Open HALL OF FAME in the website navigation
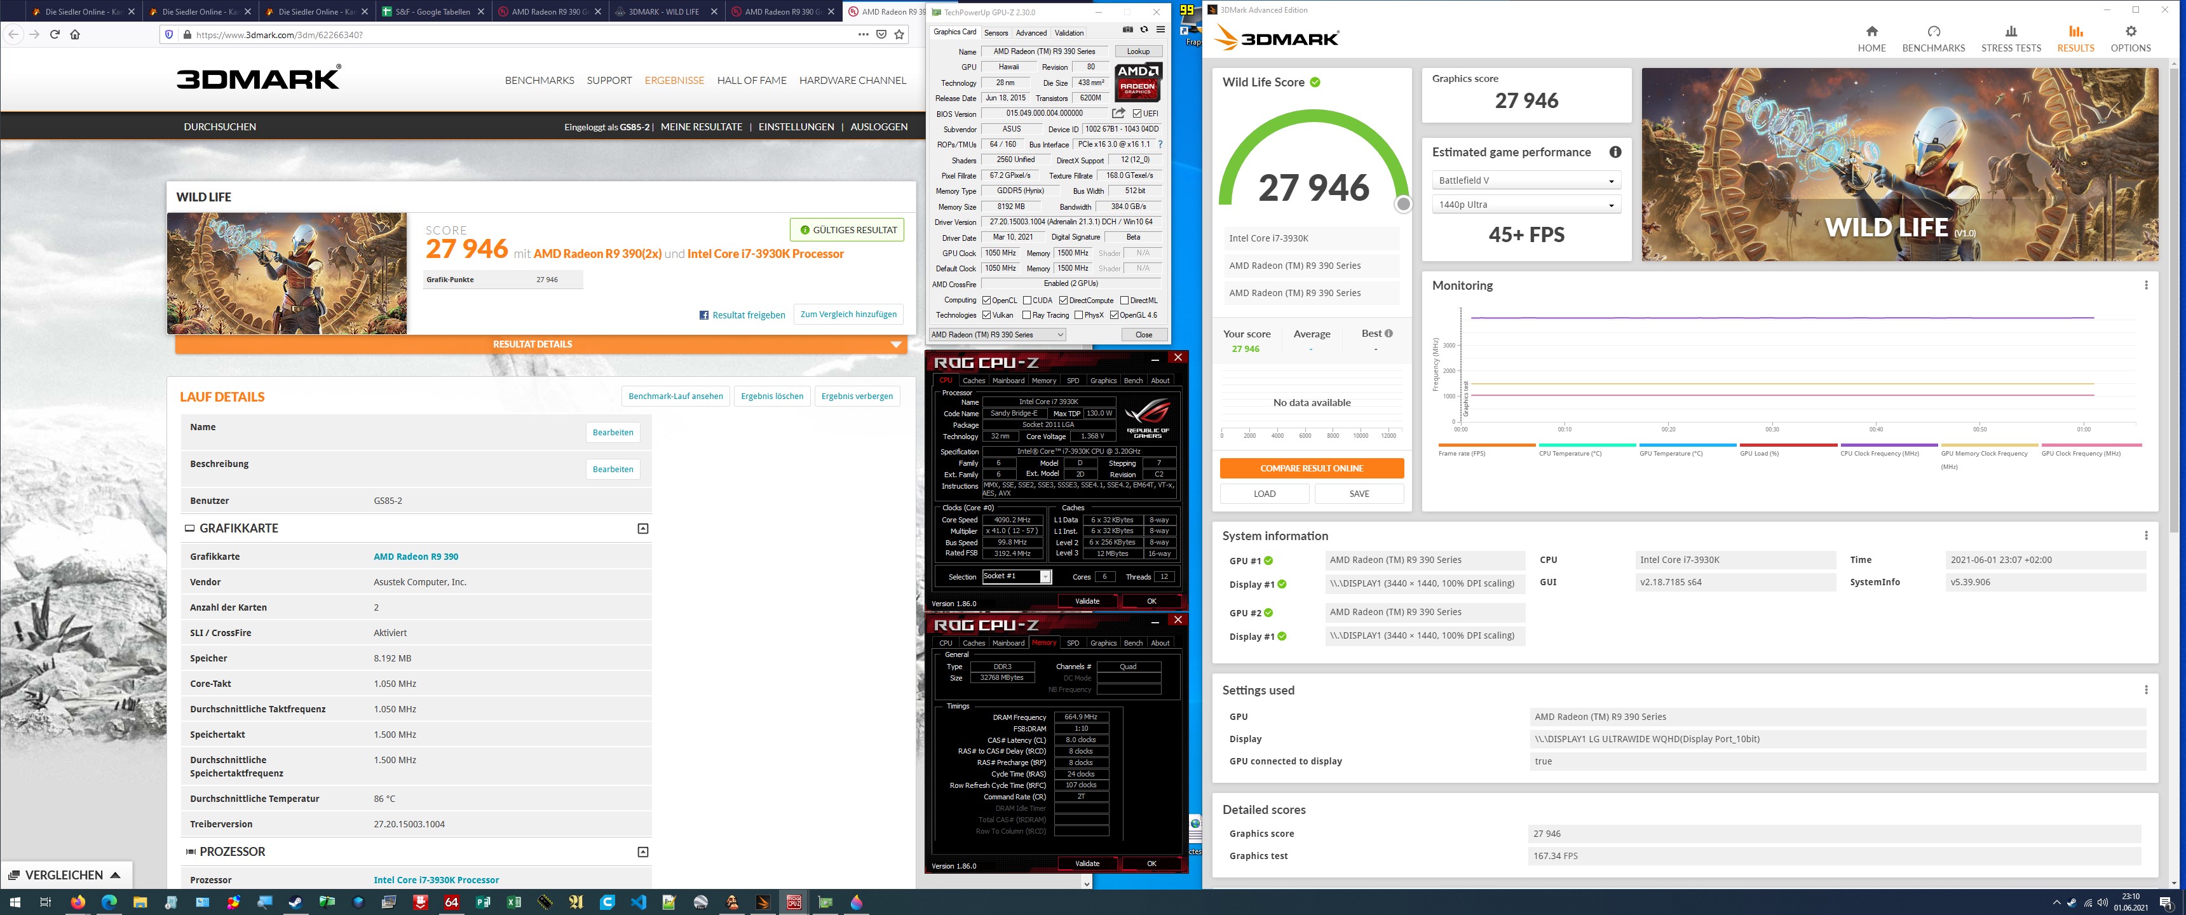Viewport: 2186px width, 915px height. pos(751,81)
